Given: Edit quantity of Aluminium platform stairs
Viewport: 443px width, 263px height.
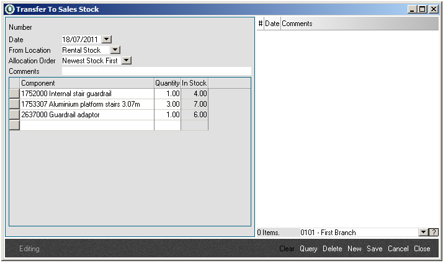Looking at the screenshot, I should (167, 104).
